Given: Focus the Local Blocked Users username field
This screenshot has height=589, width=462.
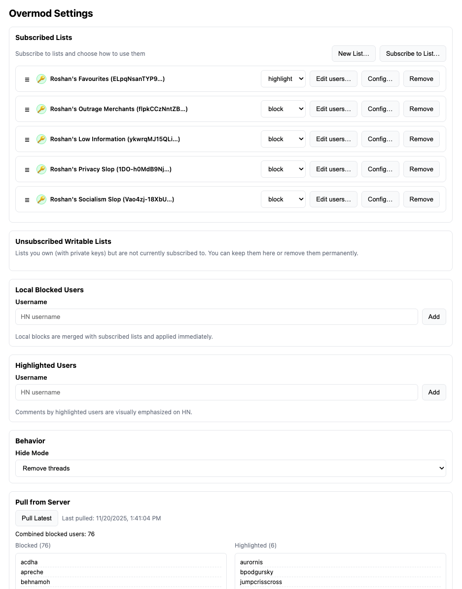Looking at the screenshot, I should point(216,317).
